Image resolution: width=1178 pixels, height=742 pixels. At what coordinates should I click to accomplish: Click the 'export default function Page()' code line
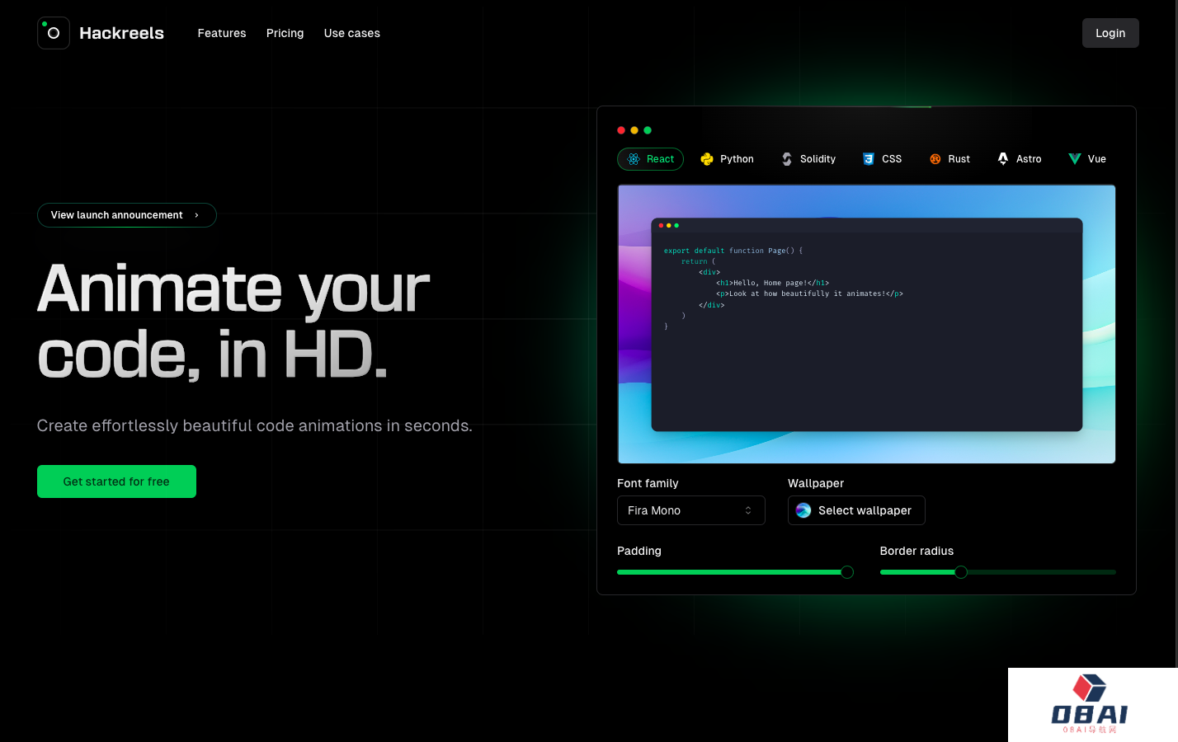733,251
